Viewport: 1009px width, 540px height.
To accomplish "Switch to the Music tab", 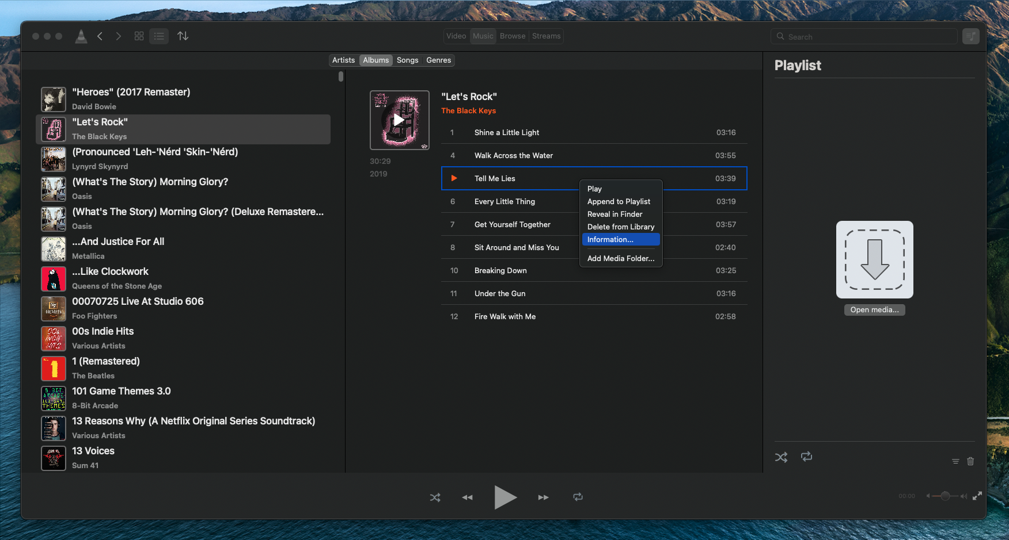I will coord(483,36).
